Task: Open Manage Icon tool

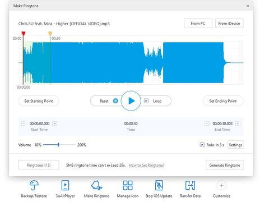Action: point(128,185)
